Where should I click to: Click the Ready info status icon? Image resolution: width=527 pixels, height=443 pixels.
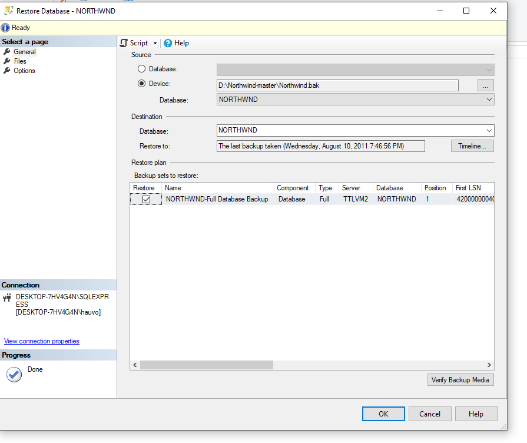[6, 28]
